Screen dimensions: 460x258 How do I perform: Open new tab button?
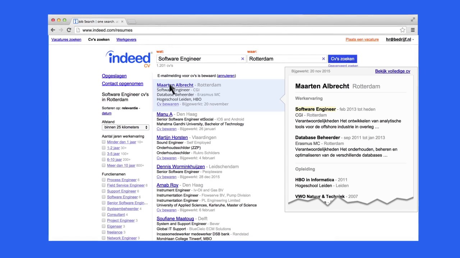pos(132,21)
